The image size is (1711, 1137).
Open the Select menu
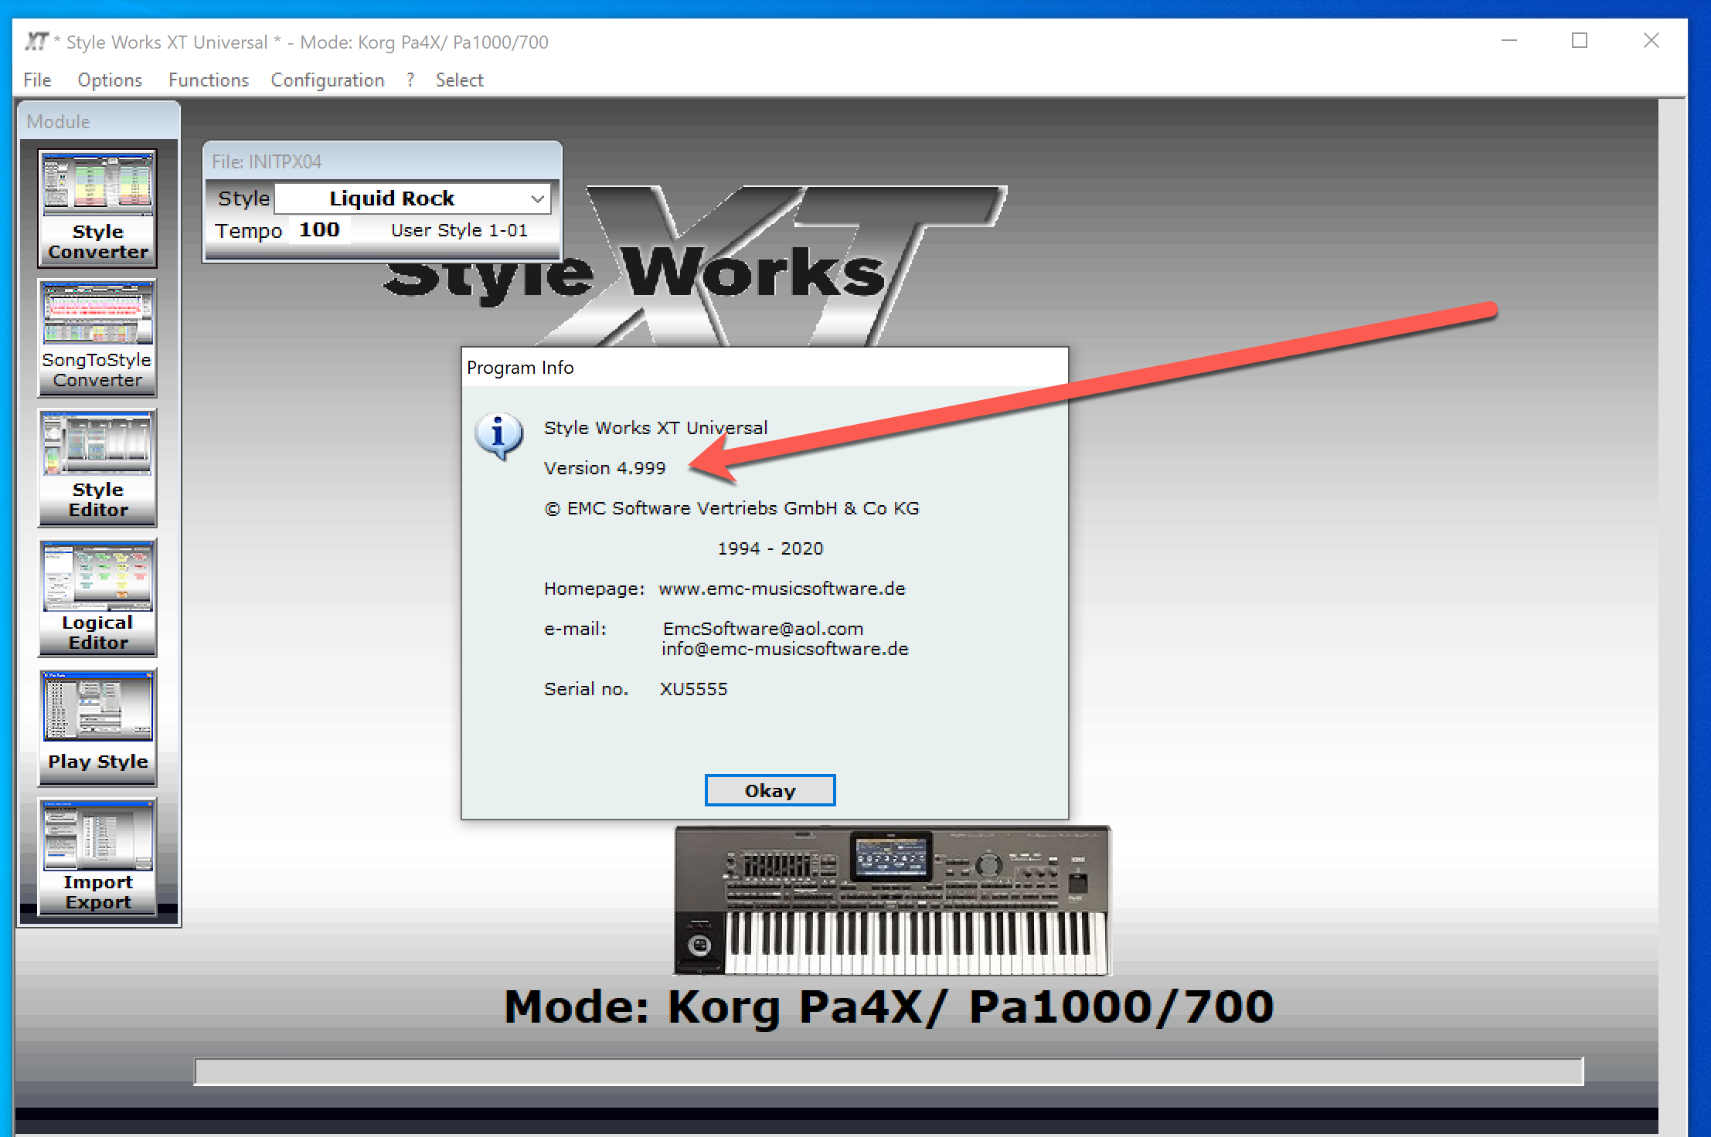[459, 80]
